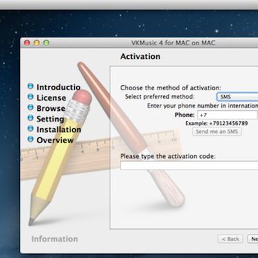
Task: Click the 'Select preferred method' label
Action: 159,97
